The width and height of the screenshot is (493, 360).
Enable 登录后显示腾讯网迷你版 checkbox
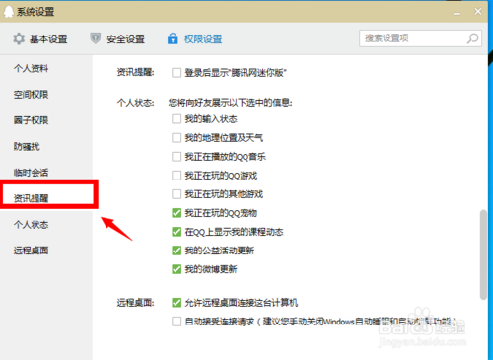click(x=176, y=73)
